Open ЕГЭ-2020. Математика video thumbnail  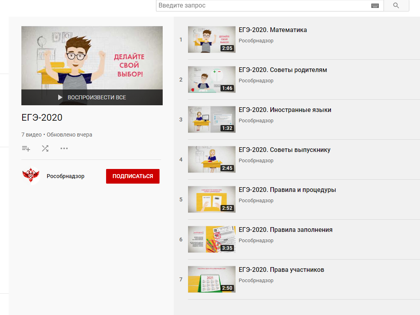click(x=211, y=40)
